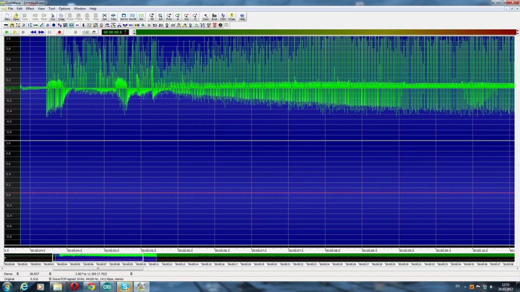Open length units options beside 38.857
The height and width of the screenshot is (292, 520).
[50, 274]
